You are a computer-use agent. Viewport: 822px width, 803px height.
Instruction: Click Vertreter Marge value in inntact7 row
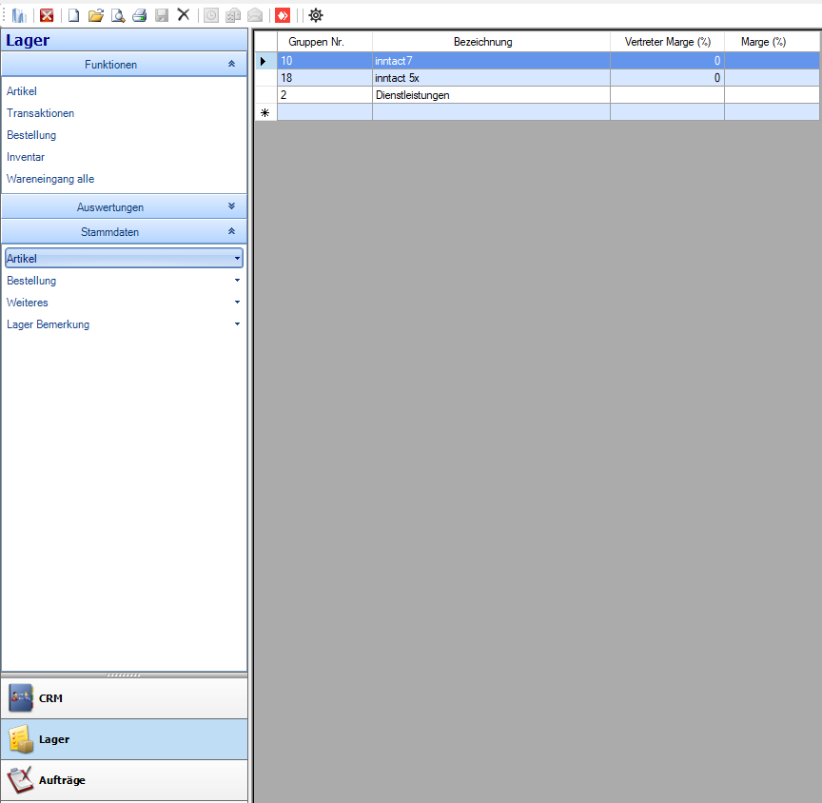[x=667, y=61]
